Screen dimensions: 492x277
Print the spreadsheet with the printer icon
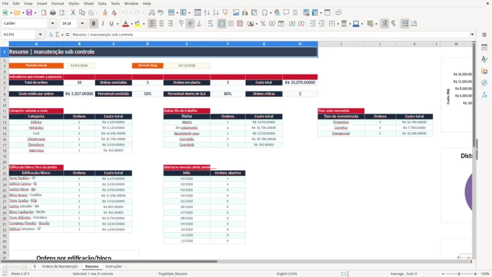pos(53,13)
